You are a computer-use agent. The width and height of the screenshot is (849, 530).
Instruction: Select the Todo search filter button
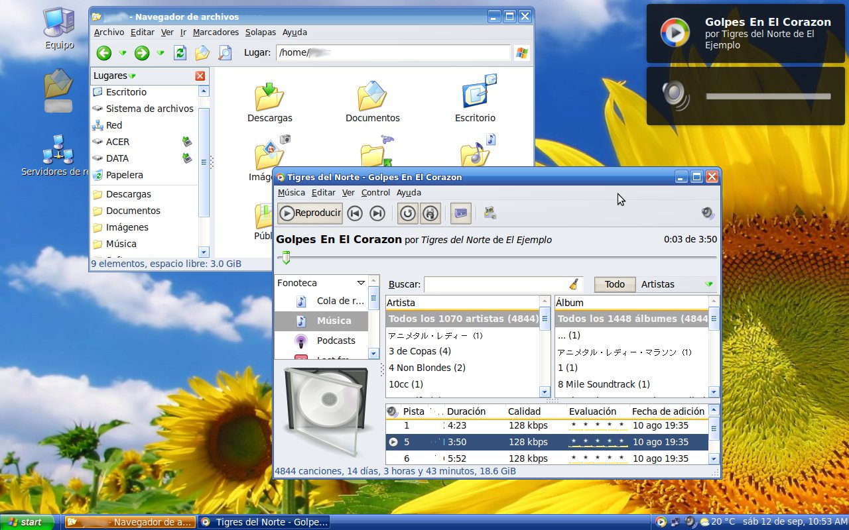click(x=615, y=284)
